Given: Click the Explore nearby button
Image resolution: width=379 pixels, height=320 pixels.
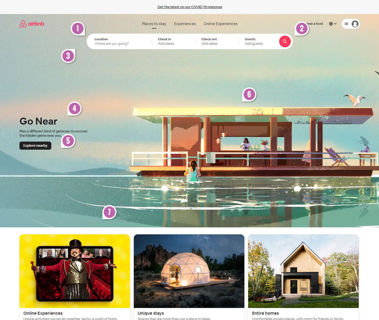Looking at the screenshot, I should (35, 146).
